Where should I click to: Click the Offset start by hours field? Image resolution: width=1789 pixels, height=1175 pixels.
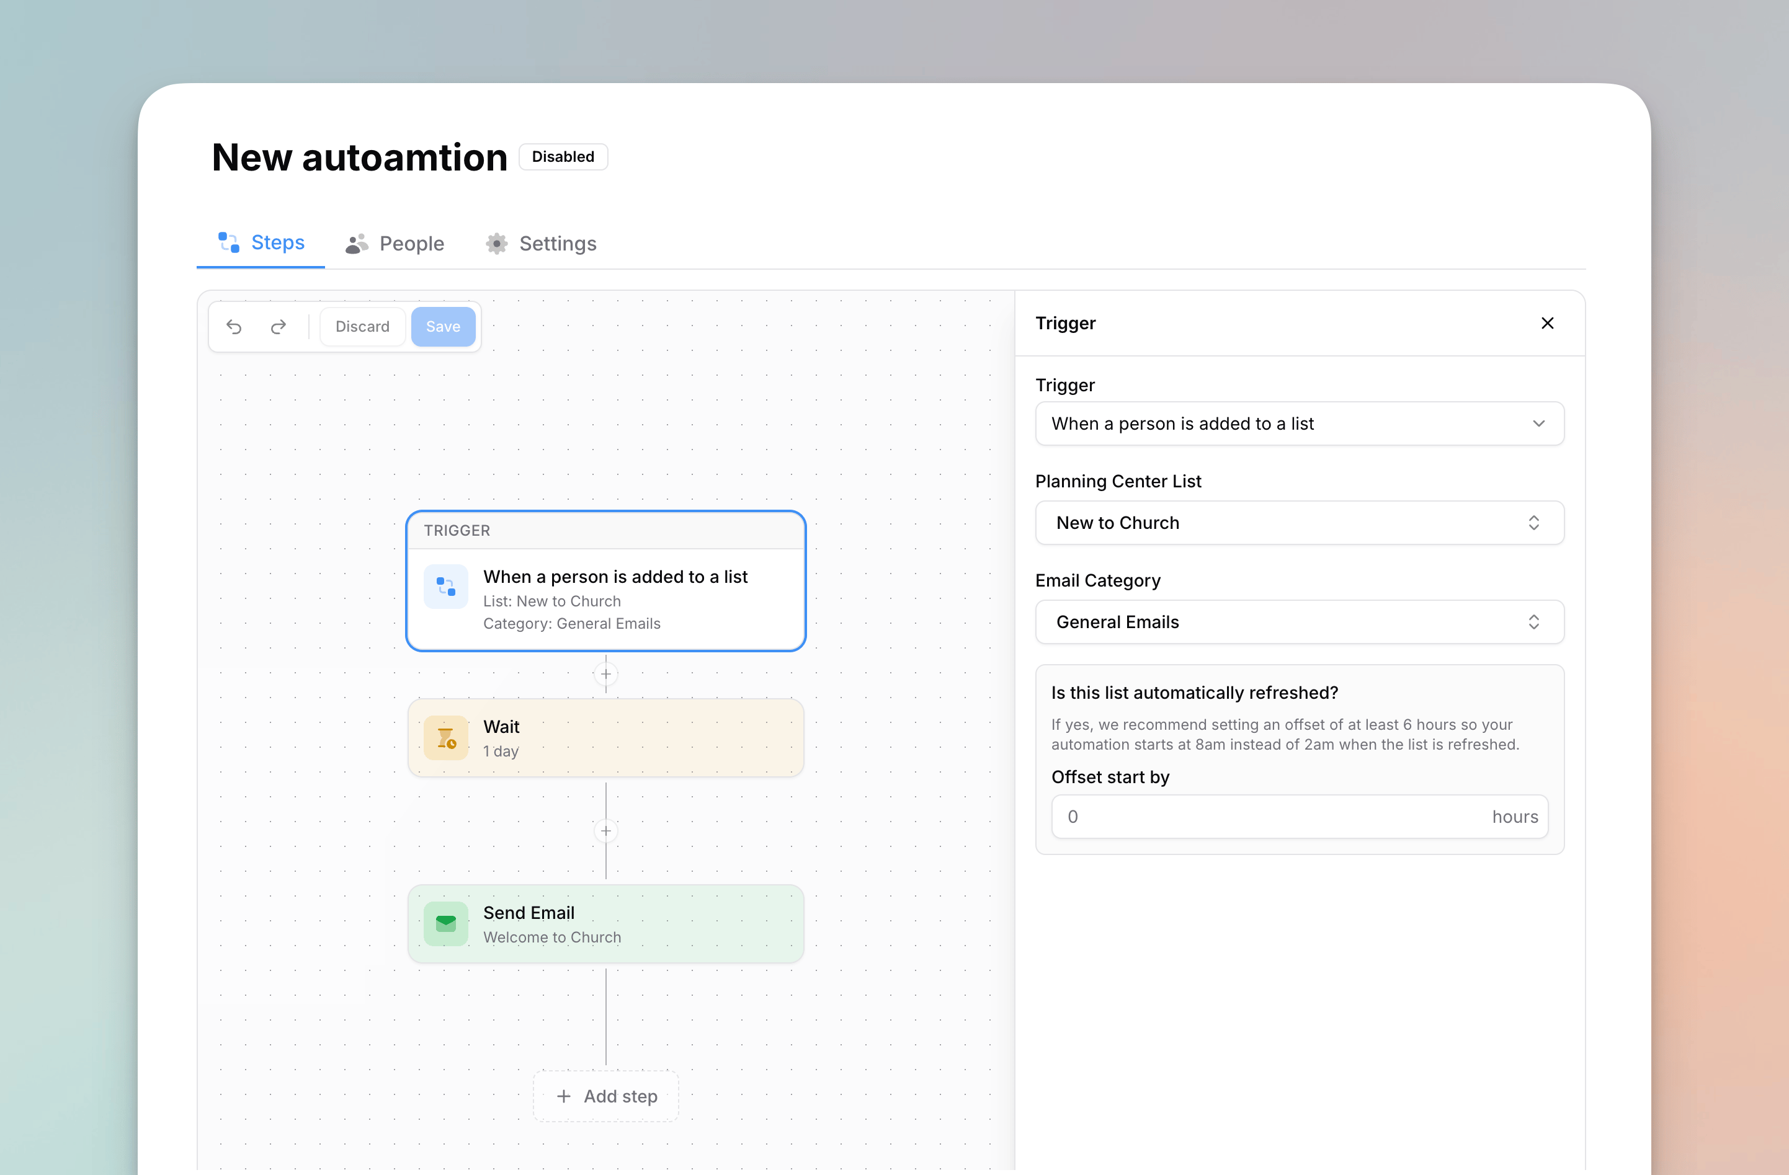coord(1299,817)
